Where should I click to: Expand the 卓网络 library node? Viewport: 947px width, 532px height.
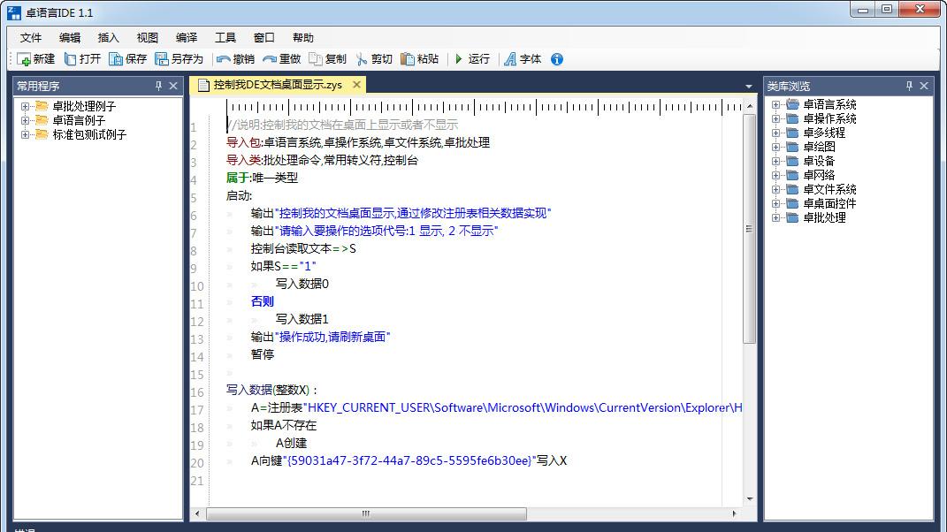click(x=775, y=175)
